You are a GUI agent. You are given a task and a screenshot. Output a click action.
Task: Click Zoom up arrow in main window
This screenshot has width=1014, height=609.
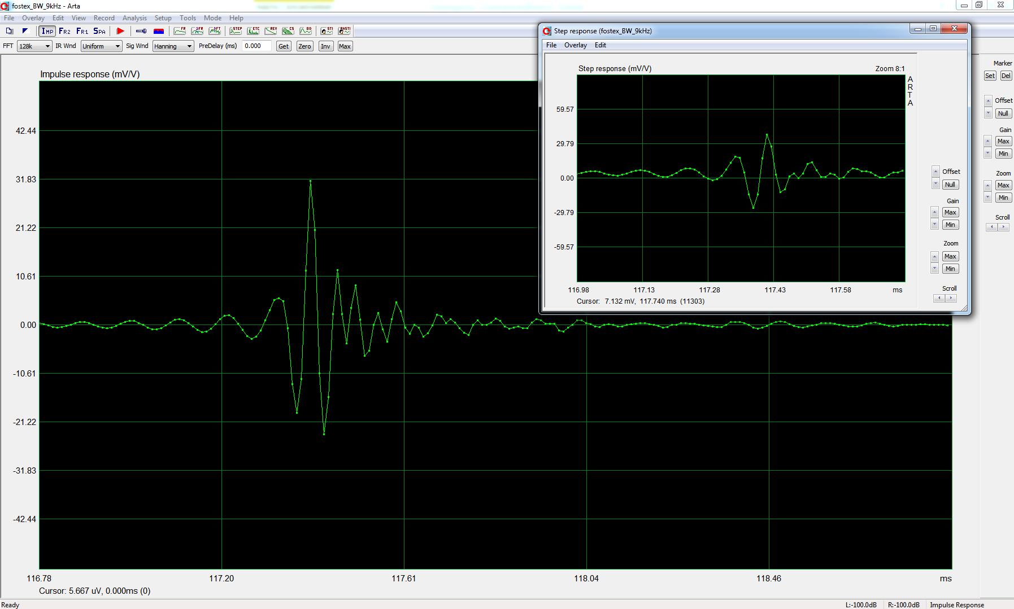point(988,185)
